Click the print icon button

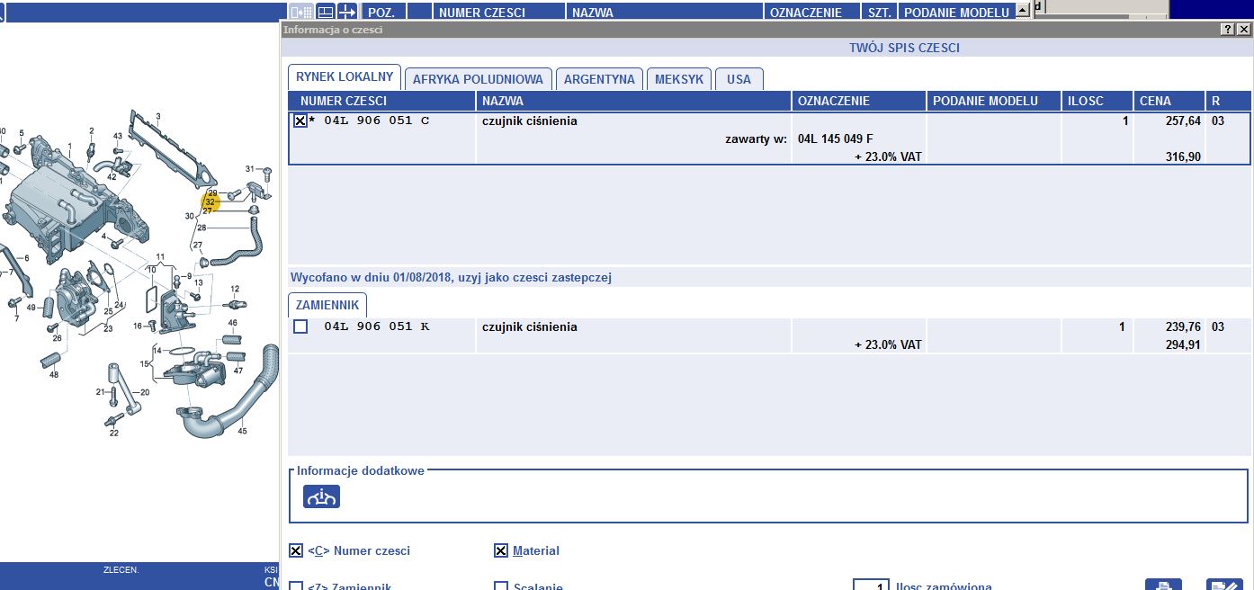click(x=1162, y=585)
